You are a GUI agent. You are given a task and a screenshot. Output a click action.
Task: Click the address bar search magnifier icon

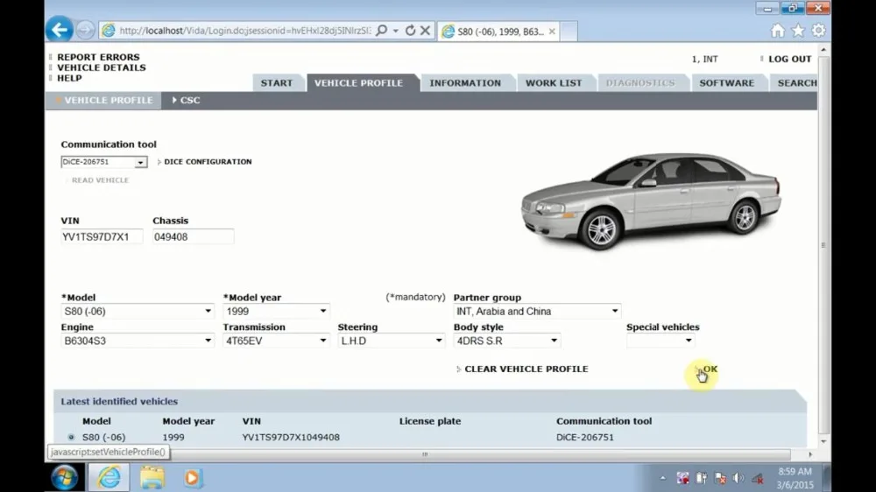(x=382, y=31)
